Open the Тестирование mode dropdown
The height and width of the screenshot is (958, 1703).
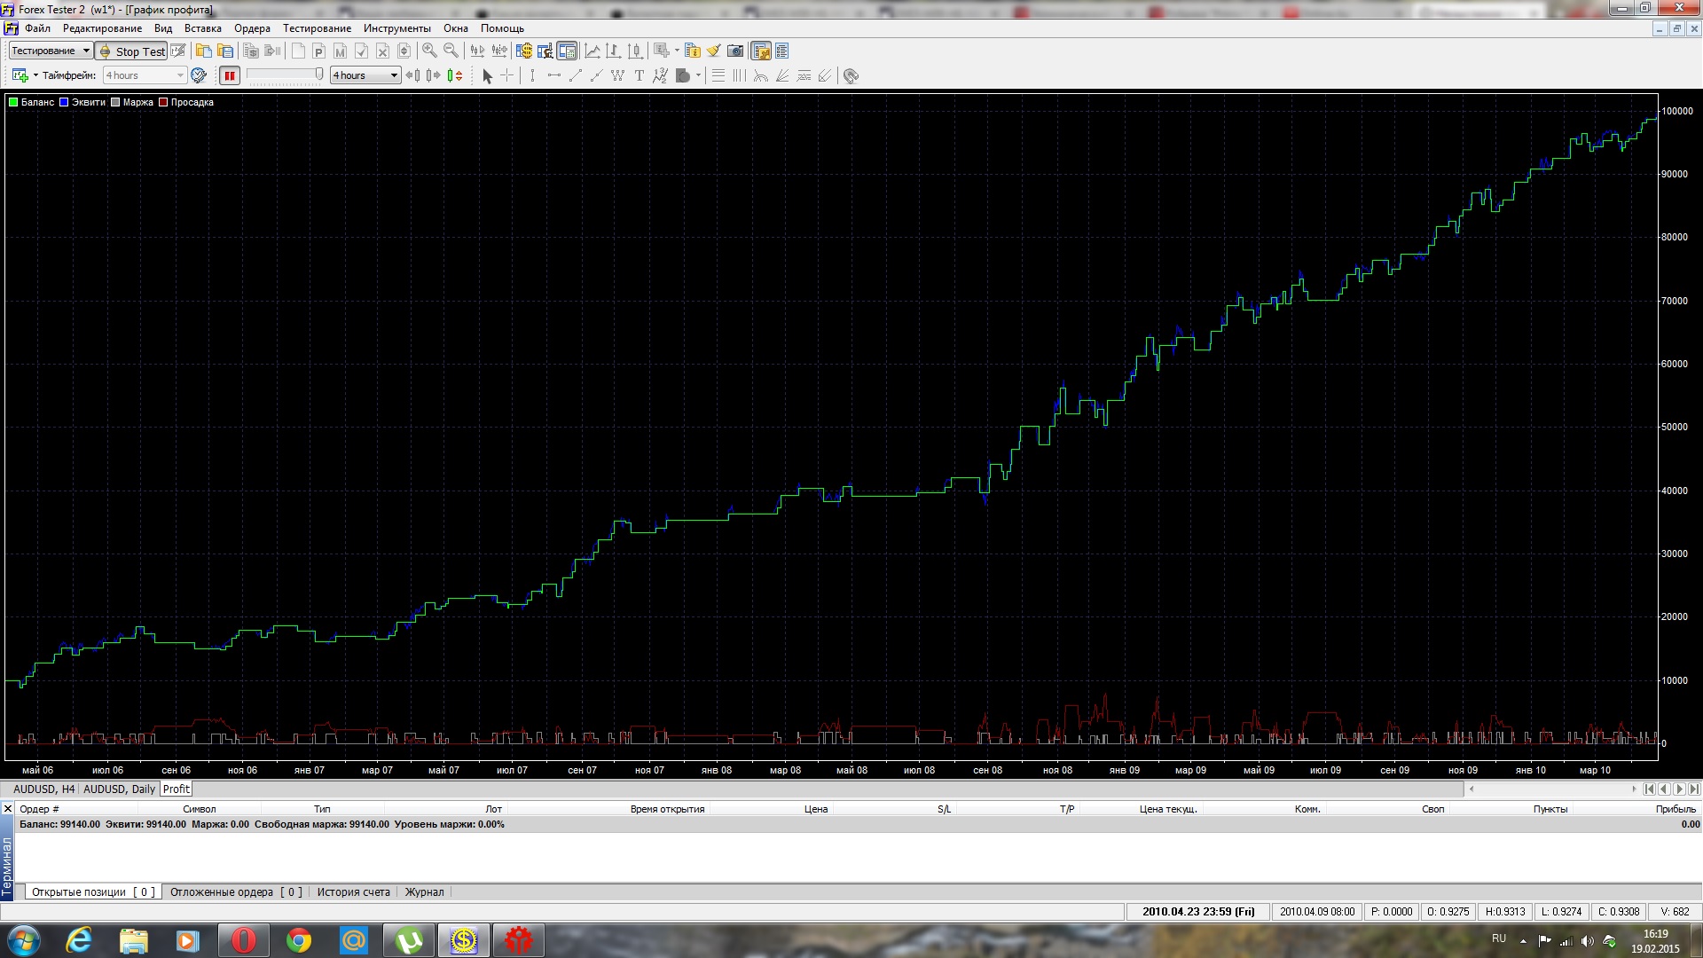[x=51, y=51]
